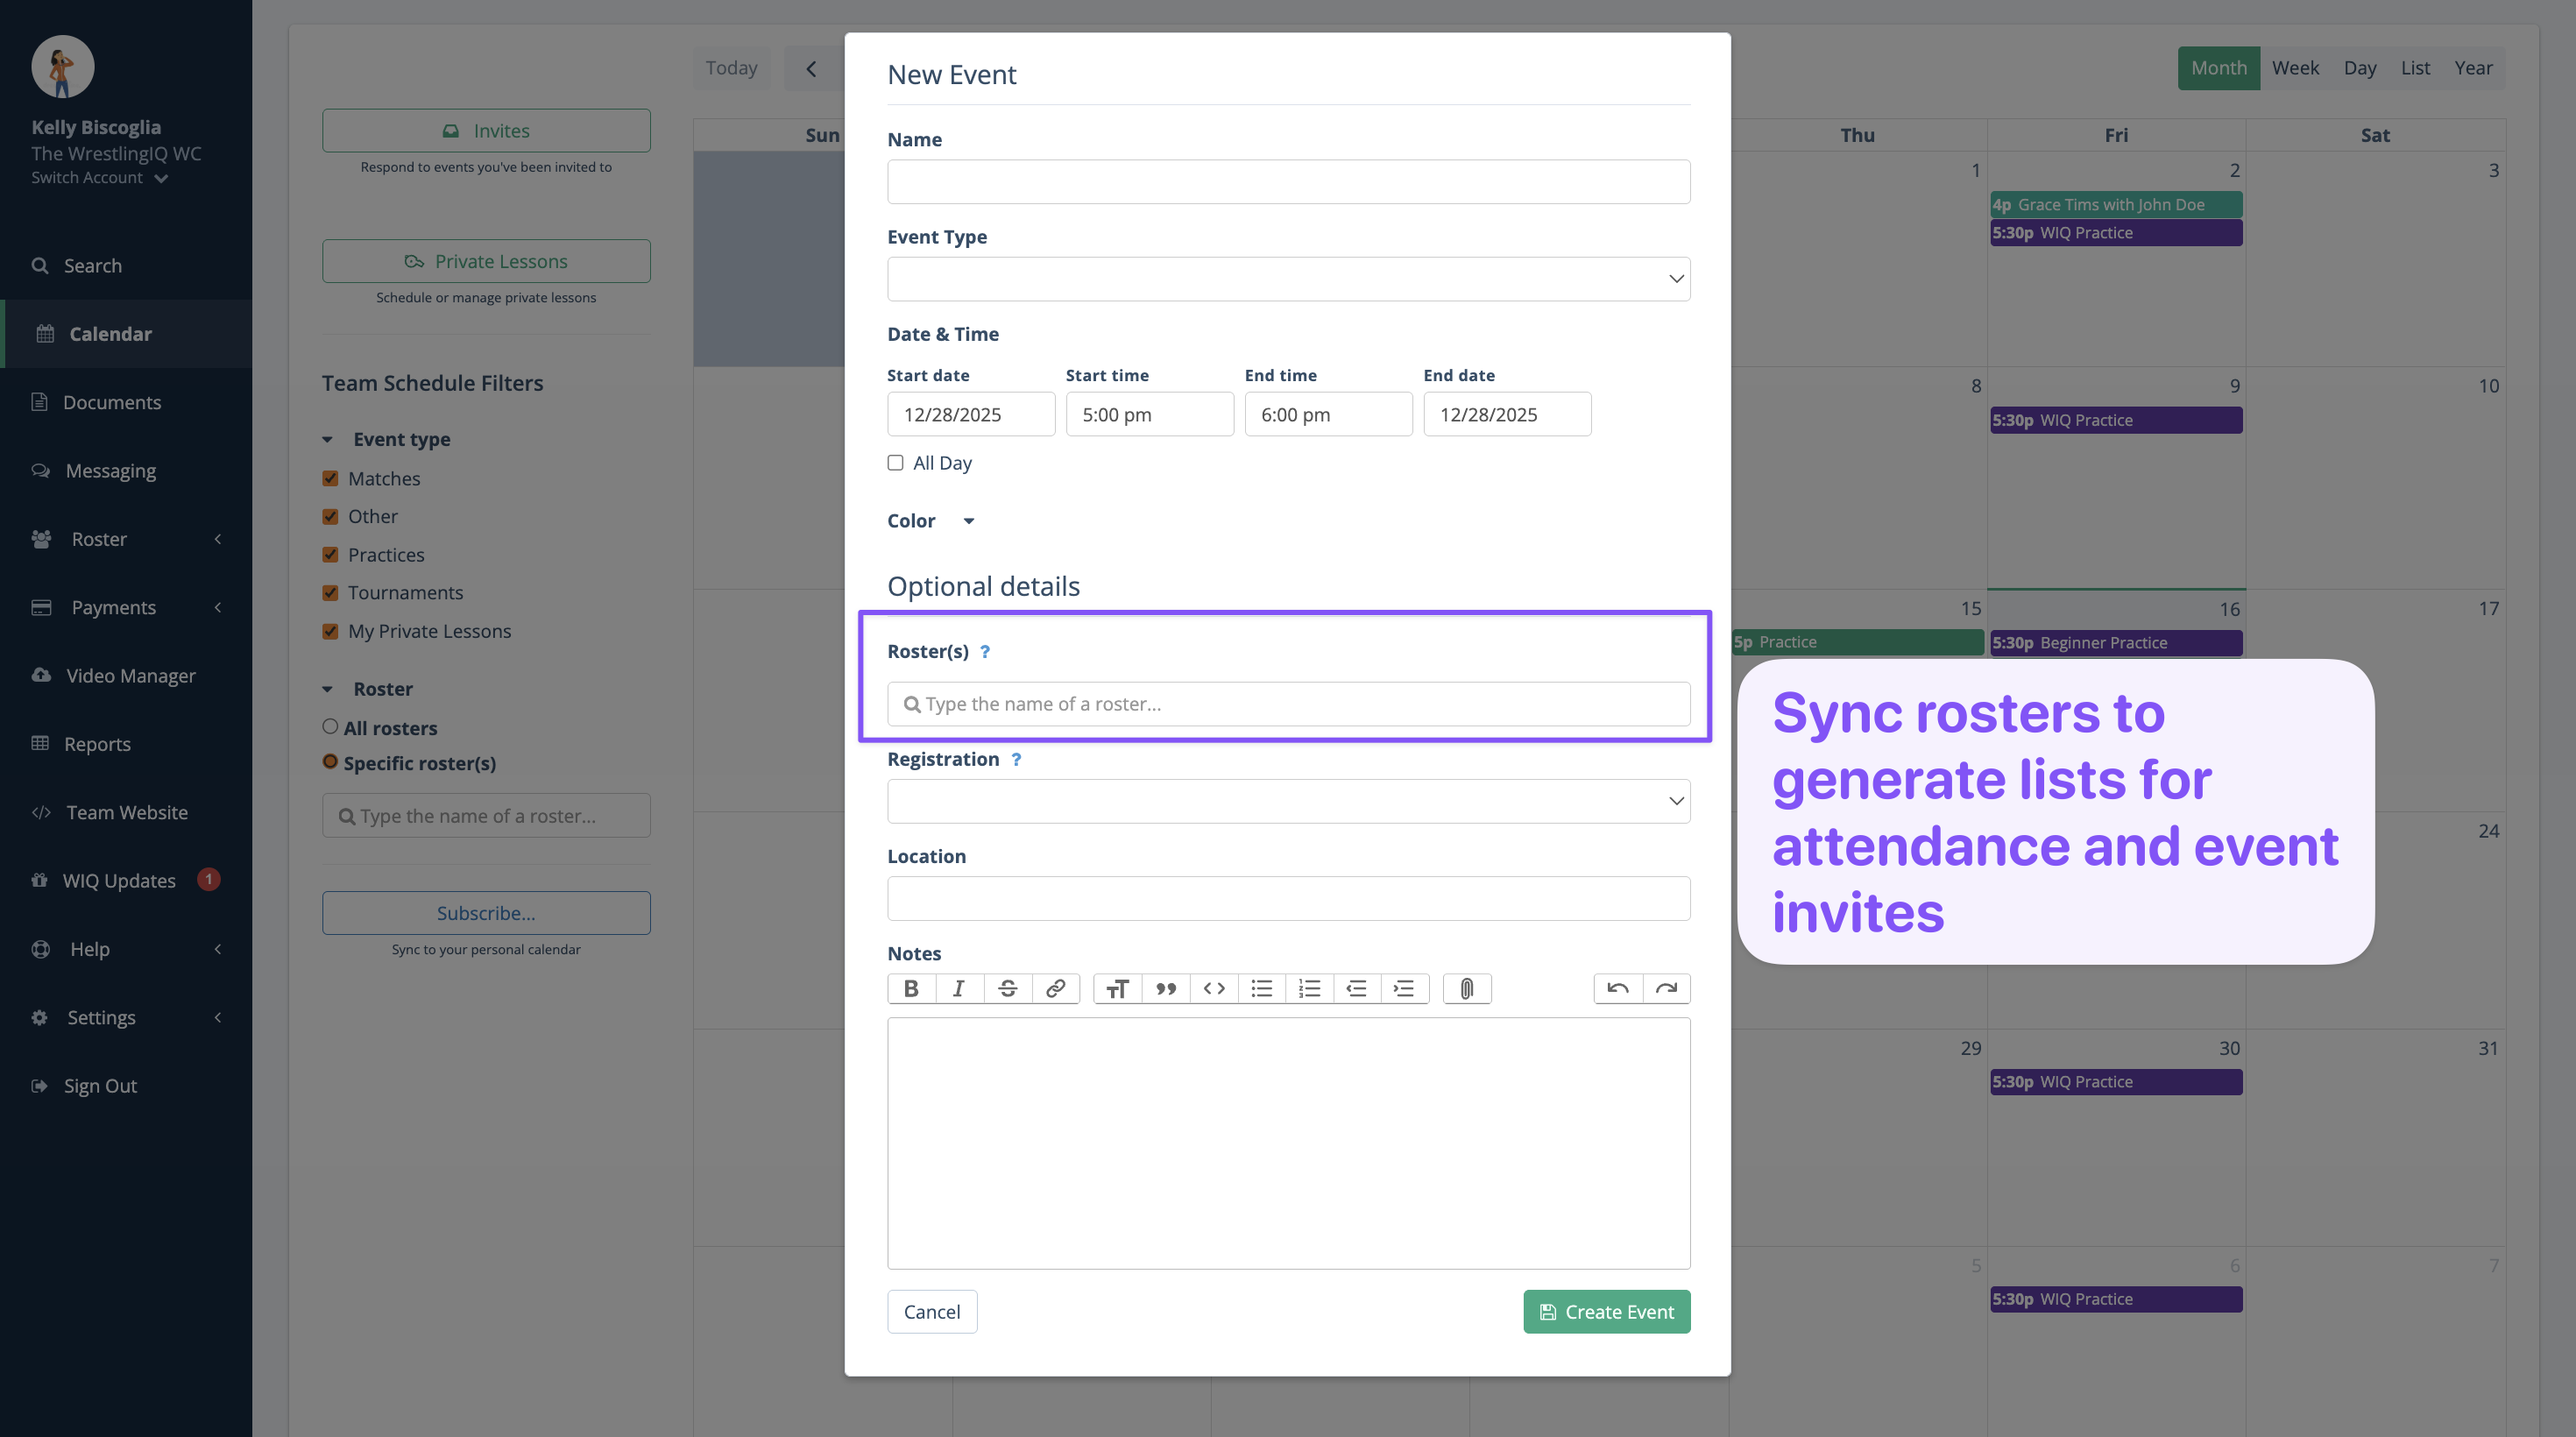Click the event Name input field

click(x=1288, y=181)
